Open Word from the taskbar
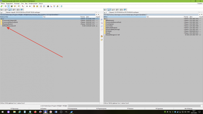 [x=56, y=112]
